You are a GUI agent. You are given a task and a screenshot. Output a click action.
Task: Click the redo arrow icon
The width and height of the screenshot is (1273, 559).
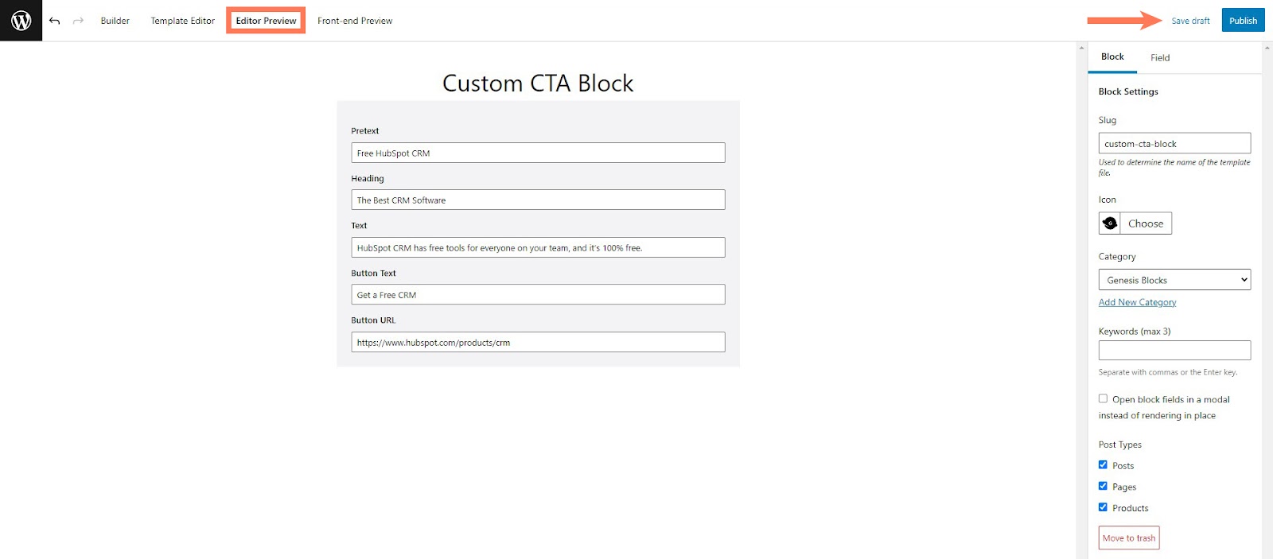pos(77,21)
